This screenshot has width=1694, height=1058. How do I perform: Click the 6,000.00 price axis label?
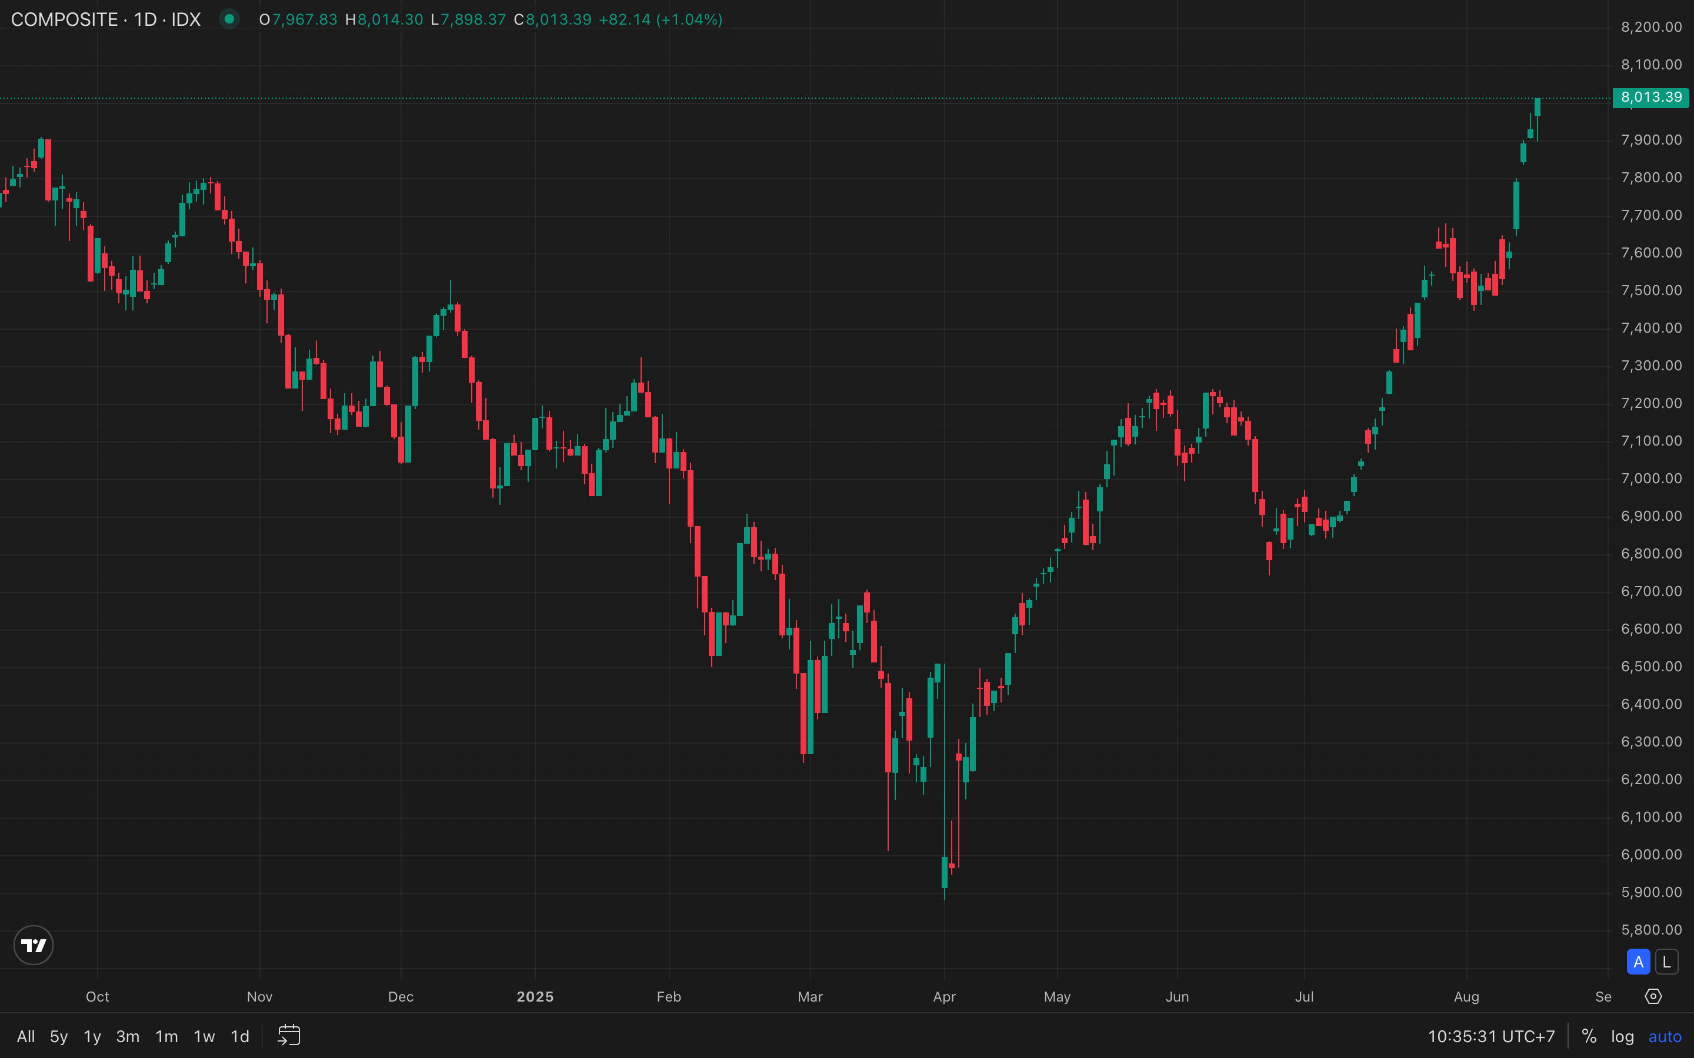coord(1651,855)
